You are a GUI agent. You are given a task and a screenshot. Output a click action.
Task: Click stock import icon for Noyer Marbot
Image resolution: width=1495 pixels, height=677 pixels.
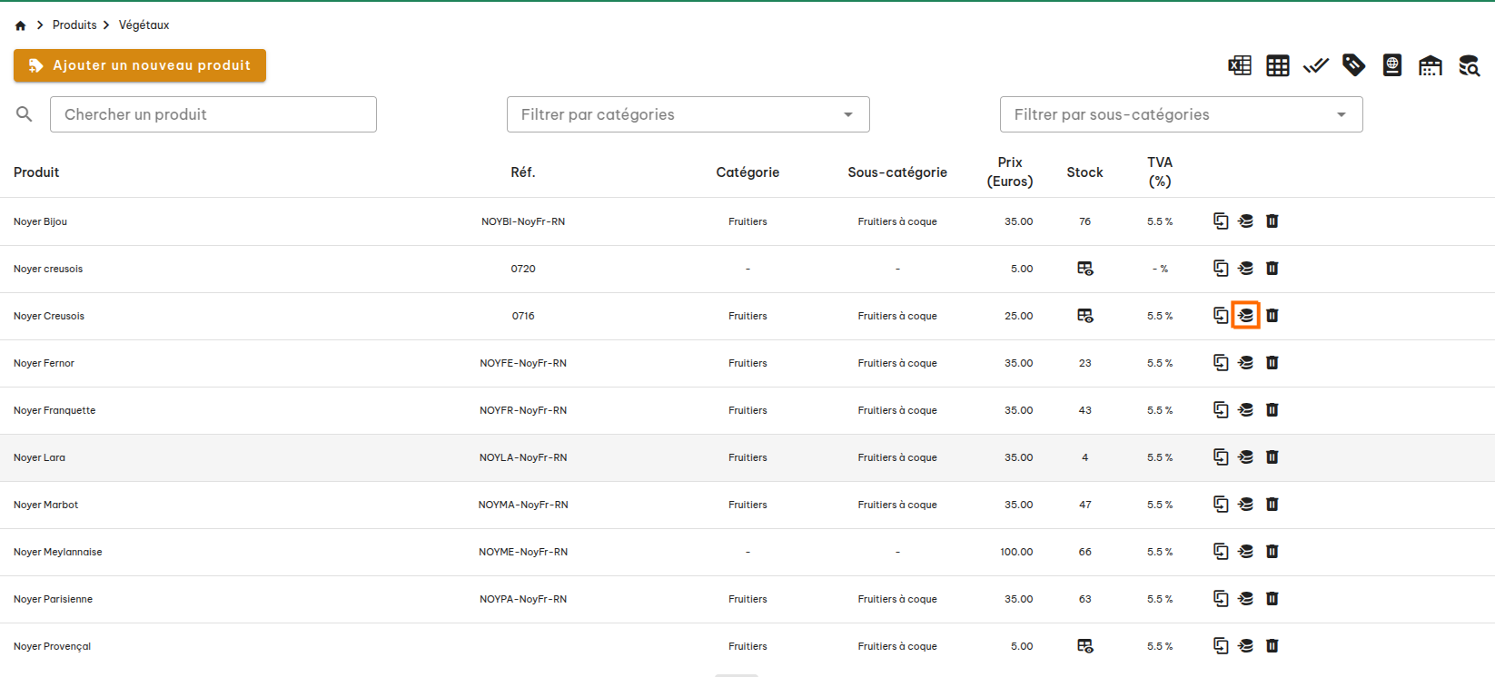coord(1246,505)
